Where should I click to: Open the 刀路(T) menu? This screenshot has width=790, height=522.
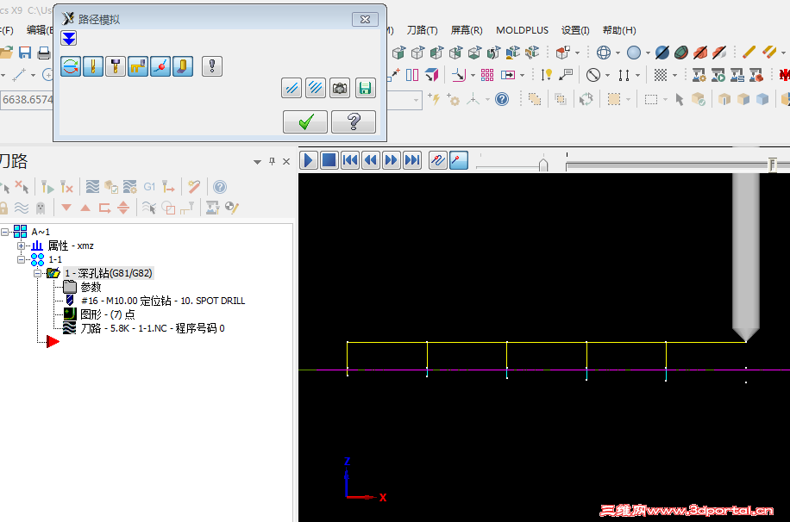423,30
